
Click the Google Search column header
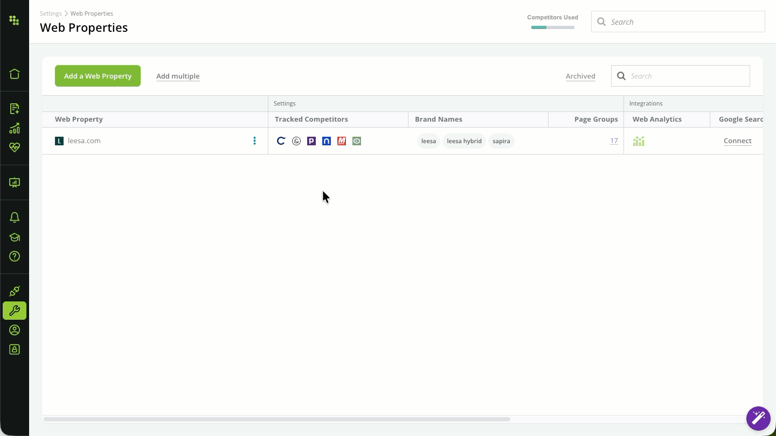741,119
